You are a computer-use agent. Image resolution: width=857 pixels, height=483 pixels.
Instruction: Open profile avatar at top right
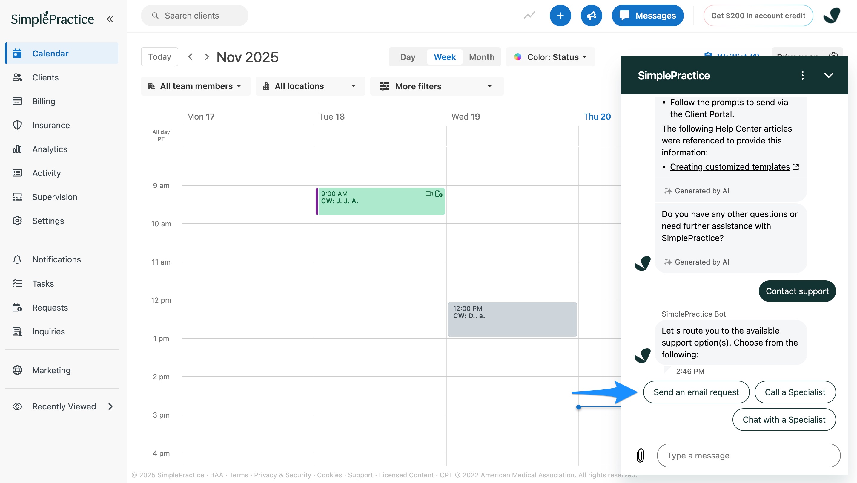[x=831, y=16]
